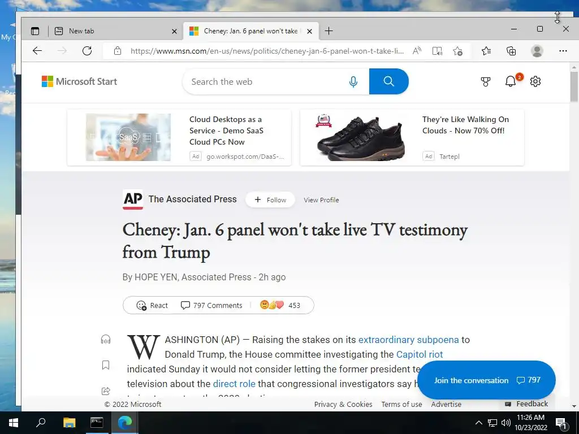Screen dimensions: 579x434
Task: Close the Cheney article tab
Action: click(309, 32)
